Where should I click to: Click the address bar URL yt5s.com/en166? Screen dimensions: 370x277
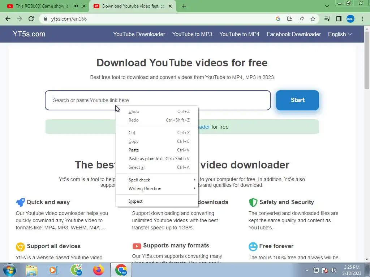[x=69, y=19]
